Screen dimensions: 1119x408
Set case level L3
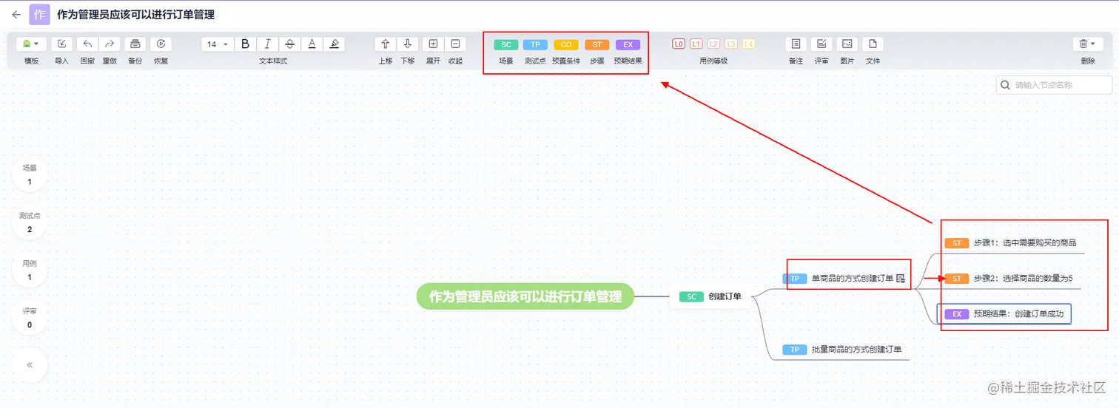[x=731, y=44]
